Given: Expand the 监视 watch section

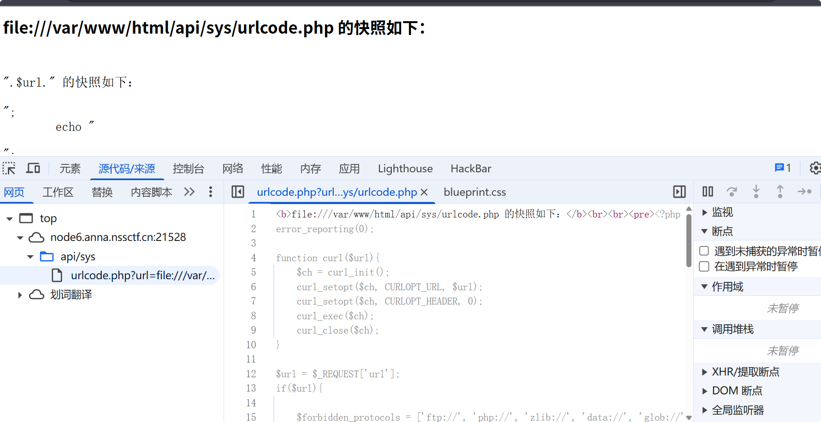Looking at the screenshot, I should [x=704, y=212].
